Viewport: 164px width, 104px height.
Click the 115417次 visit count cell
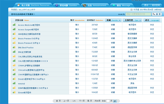95,74
